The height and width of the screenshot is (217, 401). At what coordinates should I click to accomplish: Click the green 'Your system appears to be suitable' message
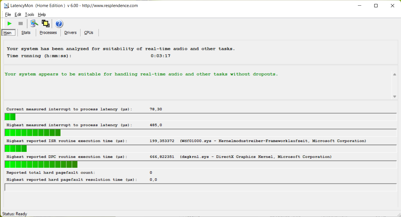141,74
